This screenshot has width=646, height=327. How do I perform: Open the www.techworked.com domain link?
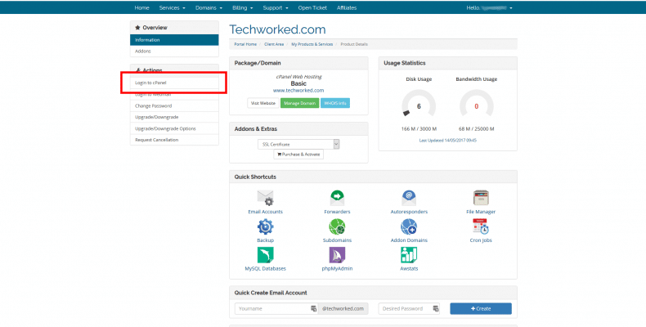298,91
